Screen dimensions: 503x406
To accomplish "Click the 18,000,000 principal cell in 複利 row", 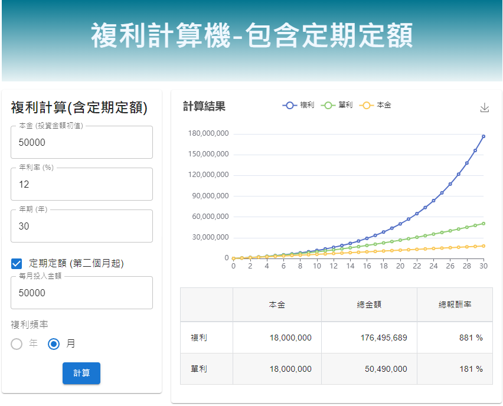I will (277, 338).
